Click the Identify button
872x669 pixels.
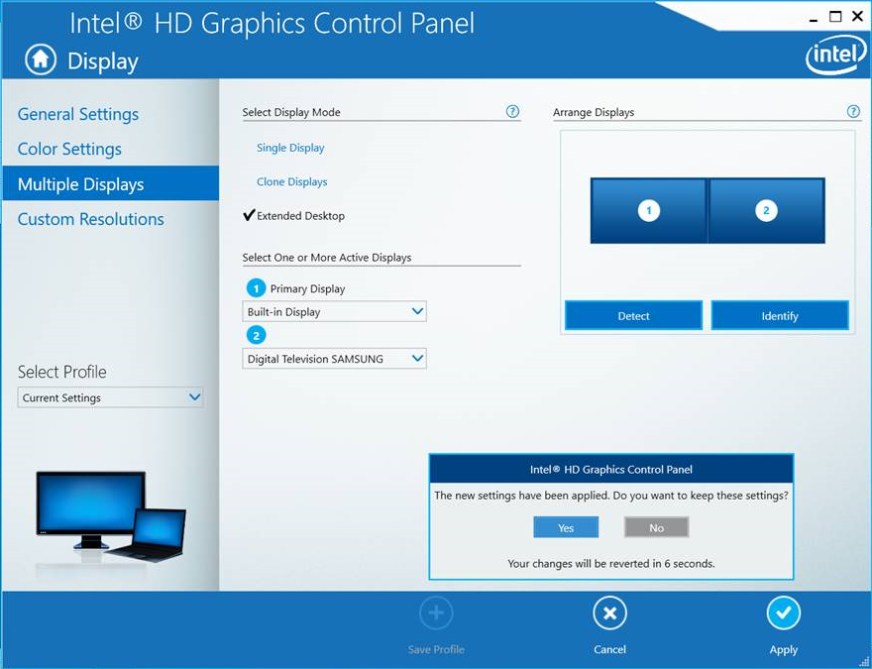coord(780,316)
